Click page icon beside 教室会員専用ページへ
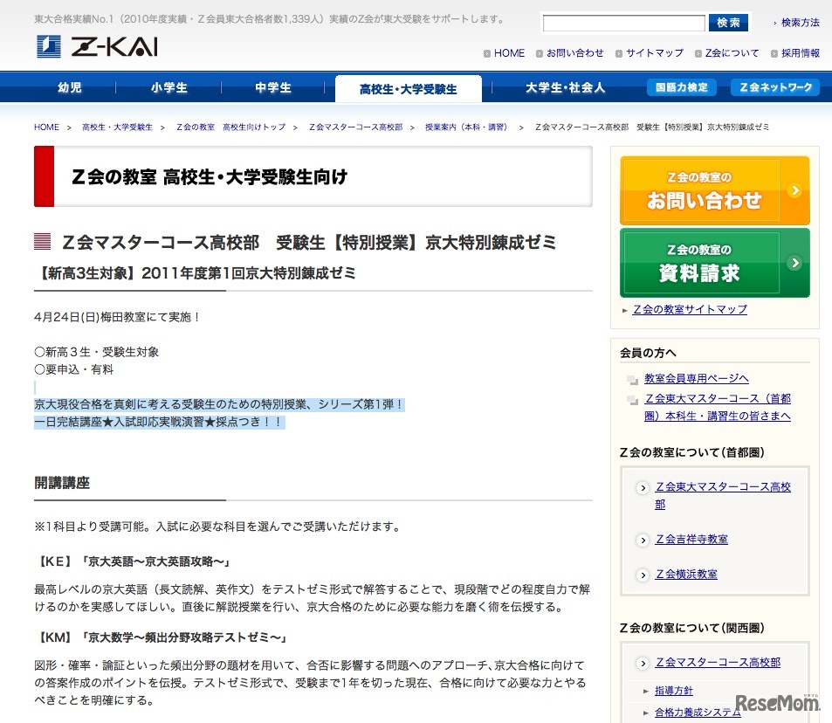Image resolution: width=832 pixels, height=723 pixels. click(x=632, y=380)
